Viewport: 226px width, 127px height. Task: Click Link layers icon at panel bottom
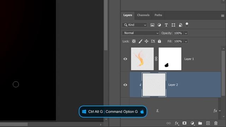pyautogui.click(x=168, y=123)
